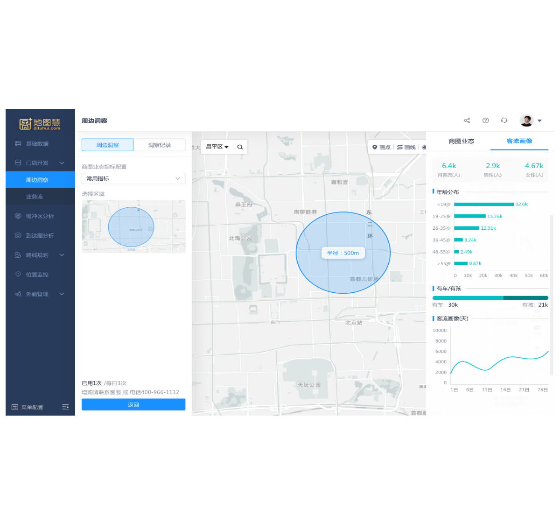The height and width of the screenshot is (523, 560).
Task: Open 位置监控 in the sidebar
Action: (37, 275)
